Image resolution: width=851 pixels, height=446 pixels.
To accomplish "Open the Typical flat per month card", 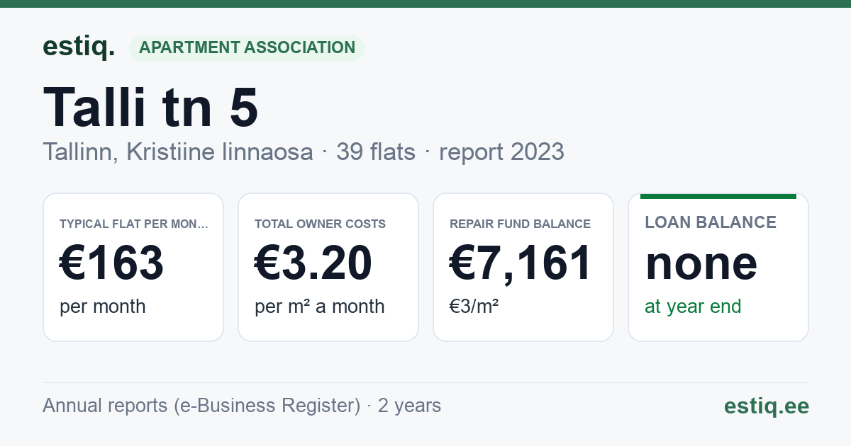I will 133,267.
